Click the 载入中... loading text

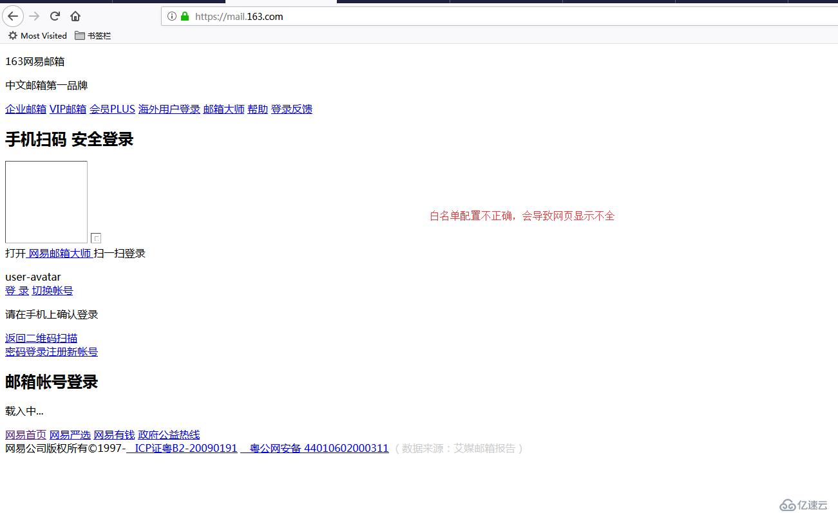(24, 411)
